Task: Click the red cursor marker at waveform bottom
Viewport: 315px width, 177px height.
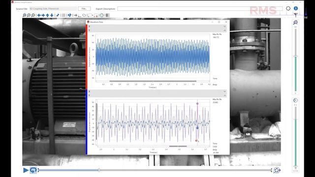Action: 196,141
